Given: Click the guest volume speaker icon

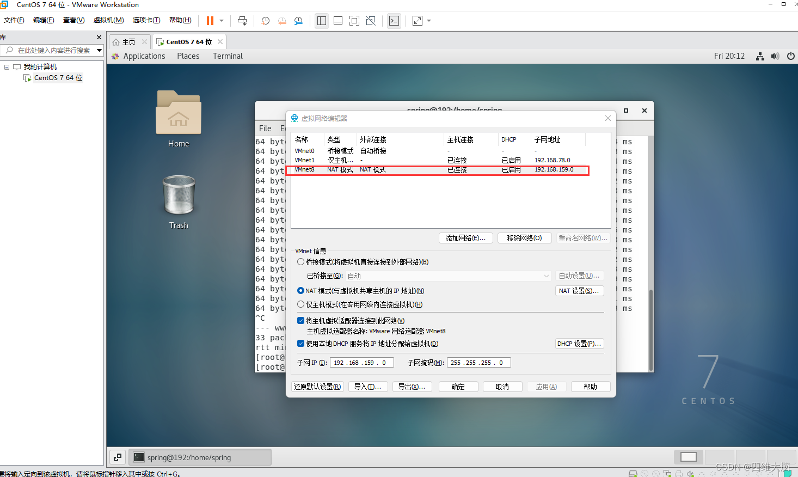Looking at the screenshot, I should [775, 56].
